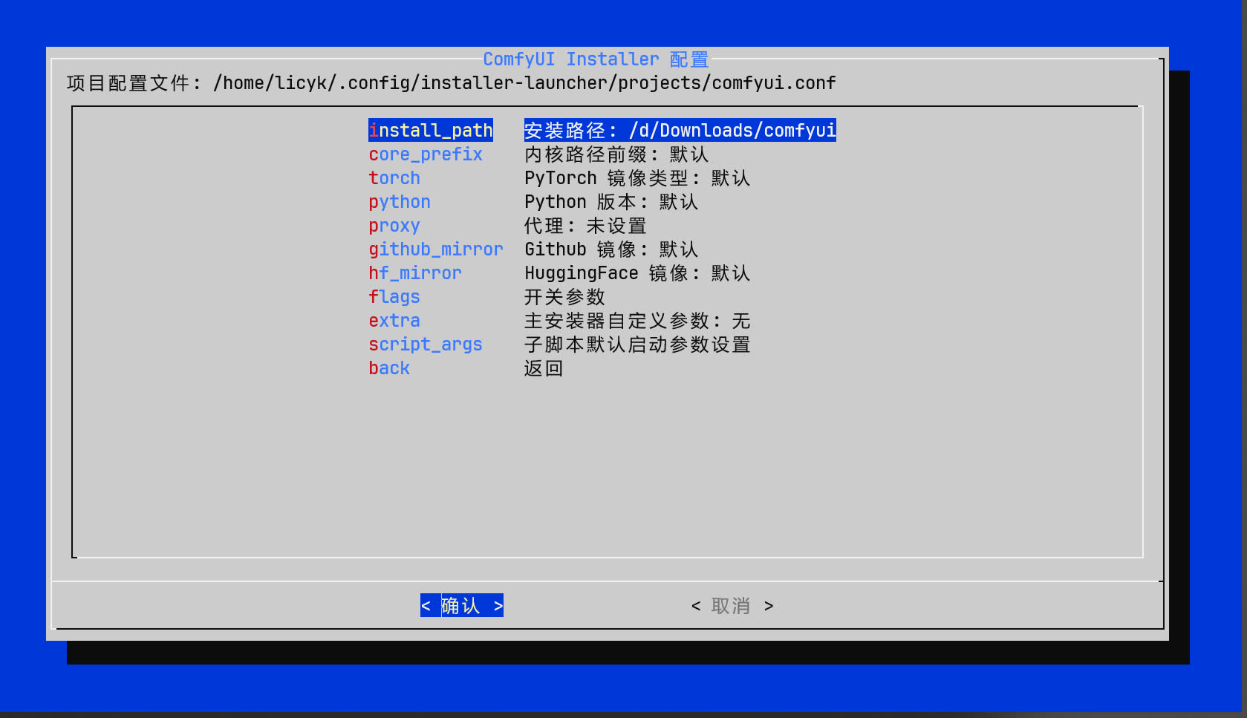Click the '内核路径前缀: 默认' description
Screen dimensions: 1247x718
pyautogui.click(x=616, y=154)
